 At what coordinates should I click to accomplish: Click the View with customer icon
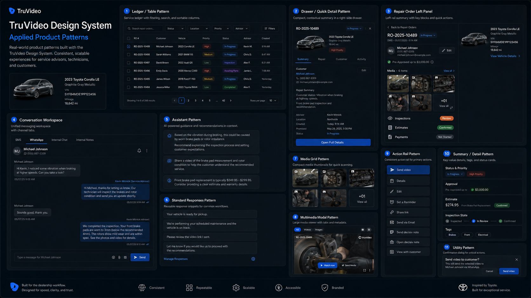click(x=392, y=252)
